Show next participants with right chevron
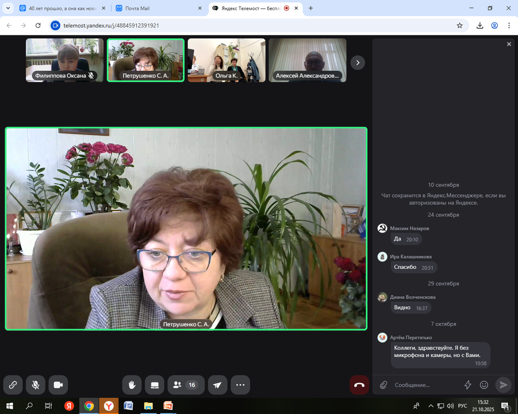Screen dimensions: 518x414 pyautogui.click(x=358, y=63)
